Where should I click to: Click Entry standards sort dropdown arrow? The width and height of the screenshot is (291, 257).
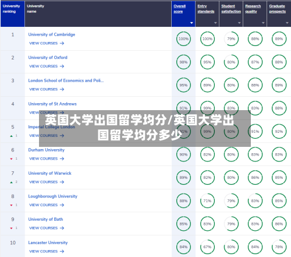pyautogui.click(x=215, y=23)
